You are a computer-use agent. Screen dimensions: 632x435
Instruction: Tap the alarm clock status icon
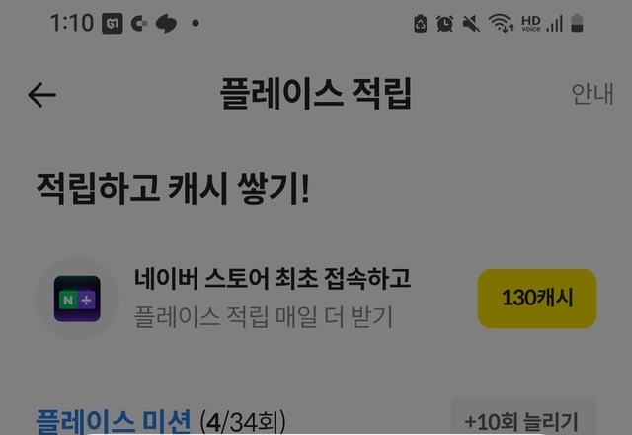445,24
